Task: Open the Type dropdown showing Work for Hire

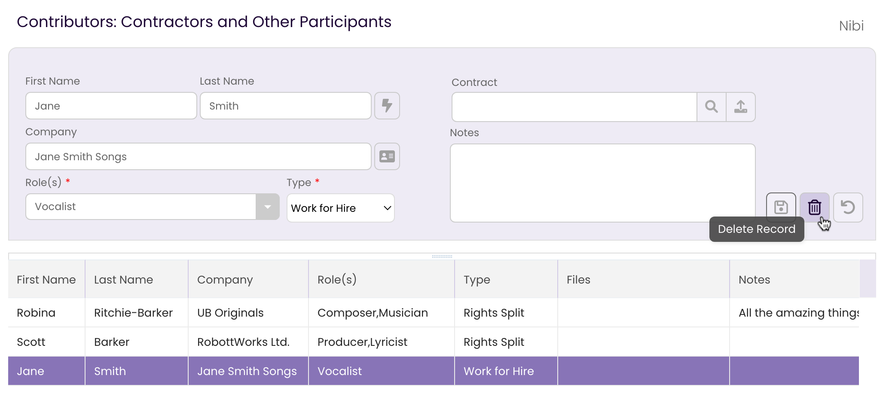Action: (341, 208)
